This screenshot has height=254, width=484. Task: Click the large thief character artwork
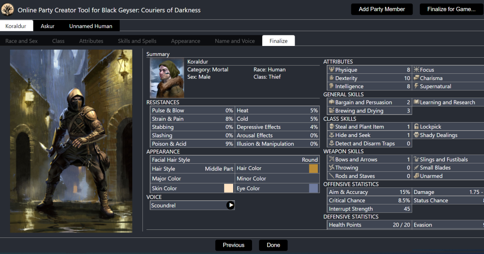[71, 141]
